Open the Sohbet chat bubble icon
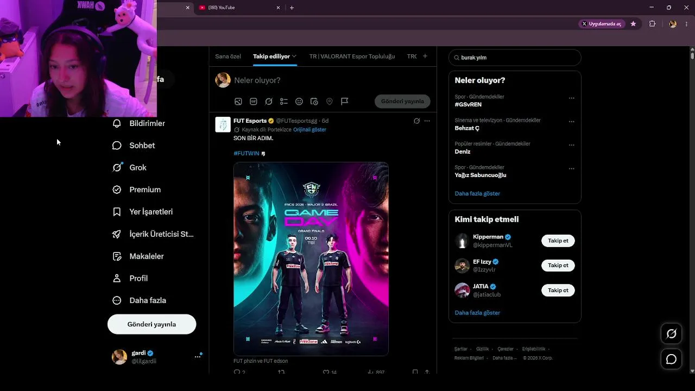 pyautogui.click(x=117, y=146)
